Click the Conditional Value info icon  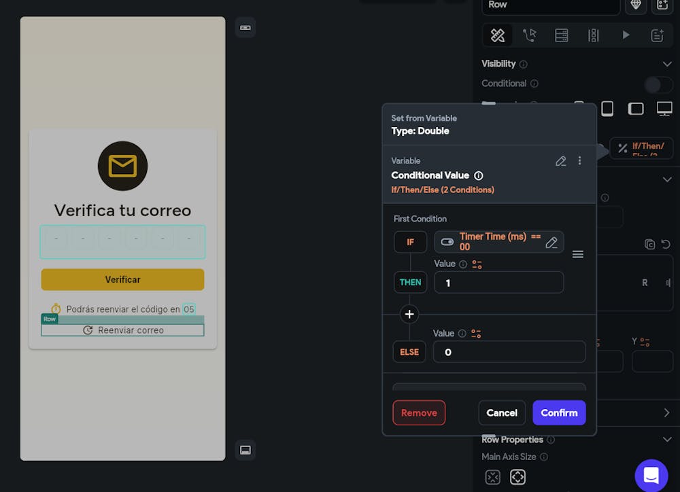478,175
